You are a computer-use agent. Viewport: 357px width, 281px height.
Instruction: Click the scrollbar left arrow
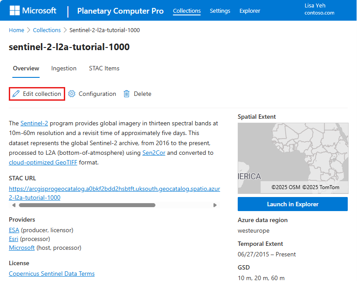[x=14, y=205]
